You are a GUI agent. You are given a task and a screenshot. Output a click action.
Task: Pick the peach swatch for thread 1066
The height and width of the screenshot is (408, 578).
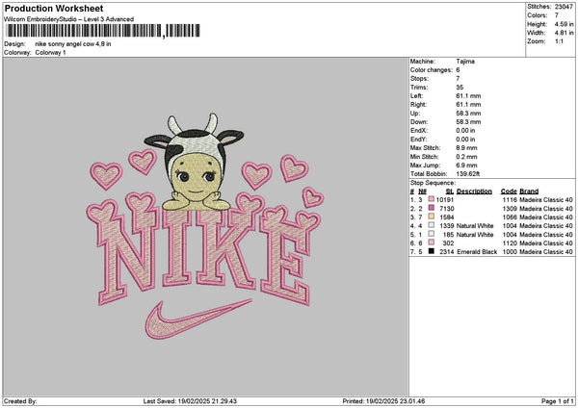pyautogui.click(x=432, y=216)
